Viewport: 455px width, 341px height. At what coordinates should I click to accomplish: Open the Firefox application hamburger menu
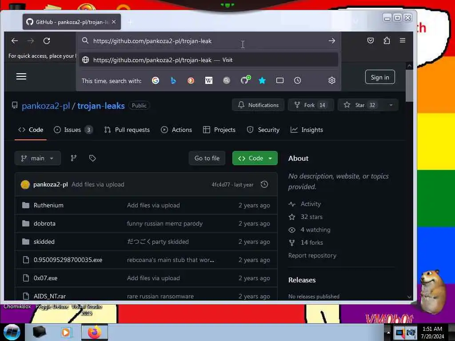403,40
